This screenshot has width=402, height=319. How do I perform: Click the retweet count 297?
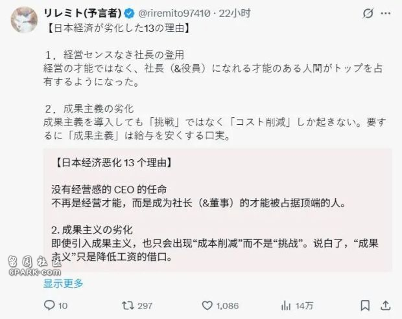coord(145,305)
